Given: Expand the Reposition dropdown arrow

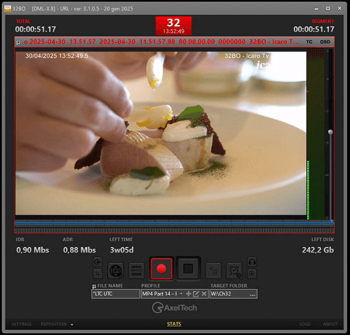Looking at the screenshot, I should [72, 324].
